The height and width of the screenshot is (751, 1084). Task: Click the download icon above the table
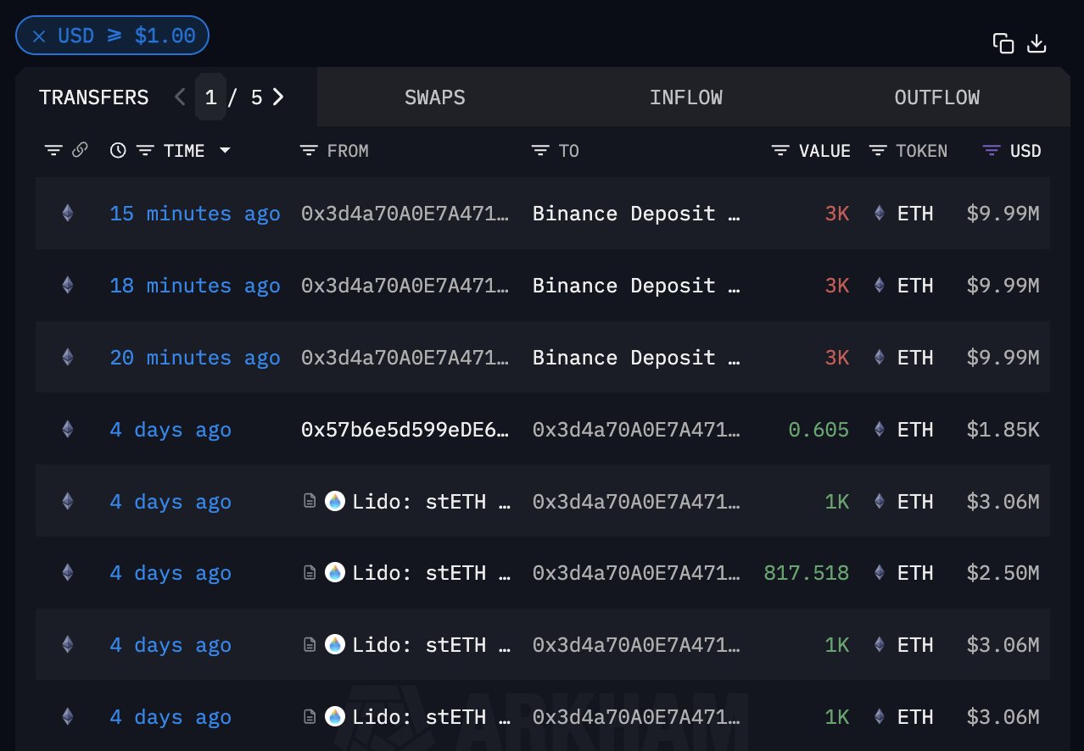pyautogui.click(x=1037, y=43)
